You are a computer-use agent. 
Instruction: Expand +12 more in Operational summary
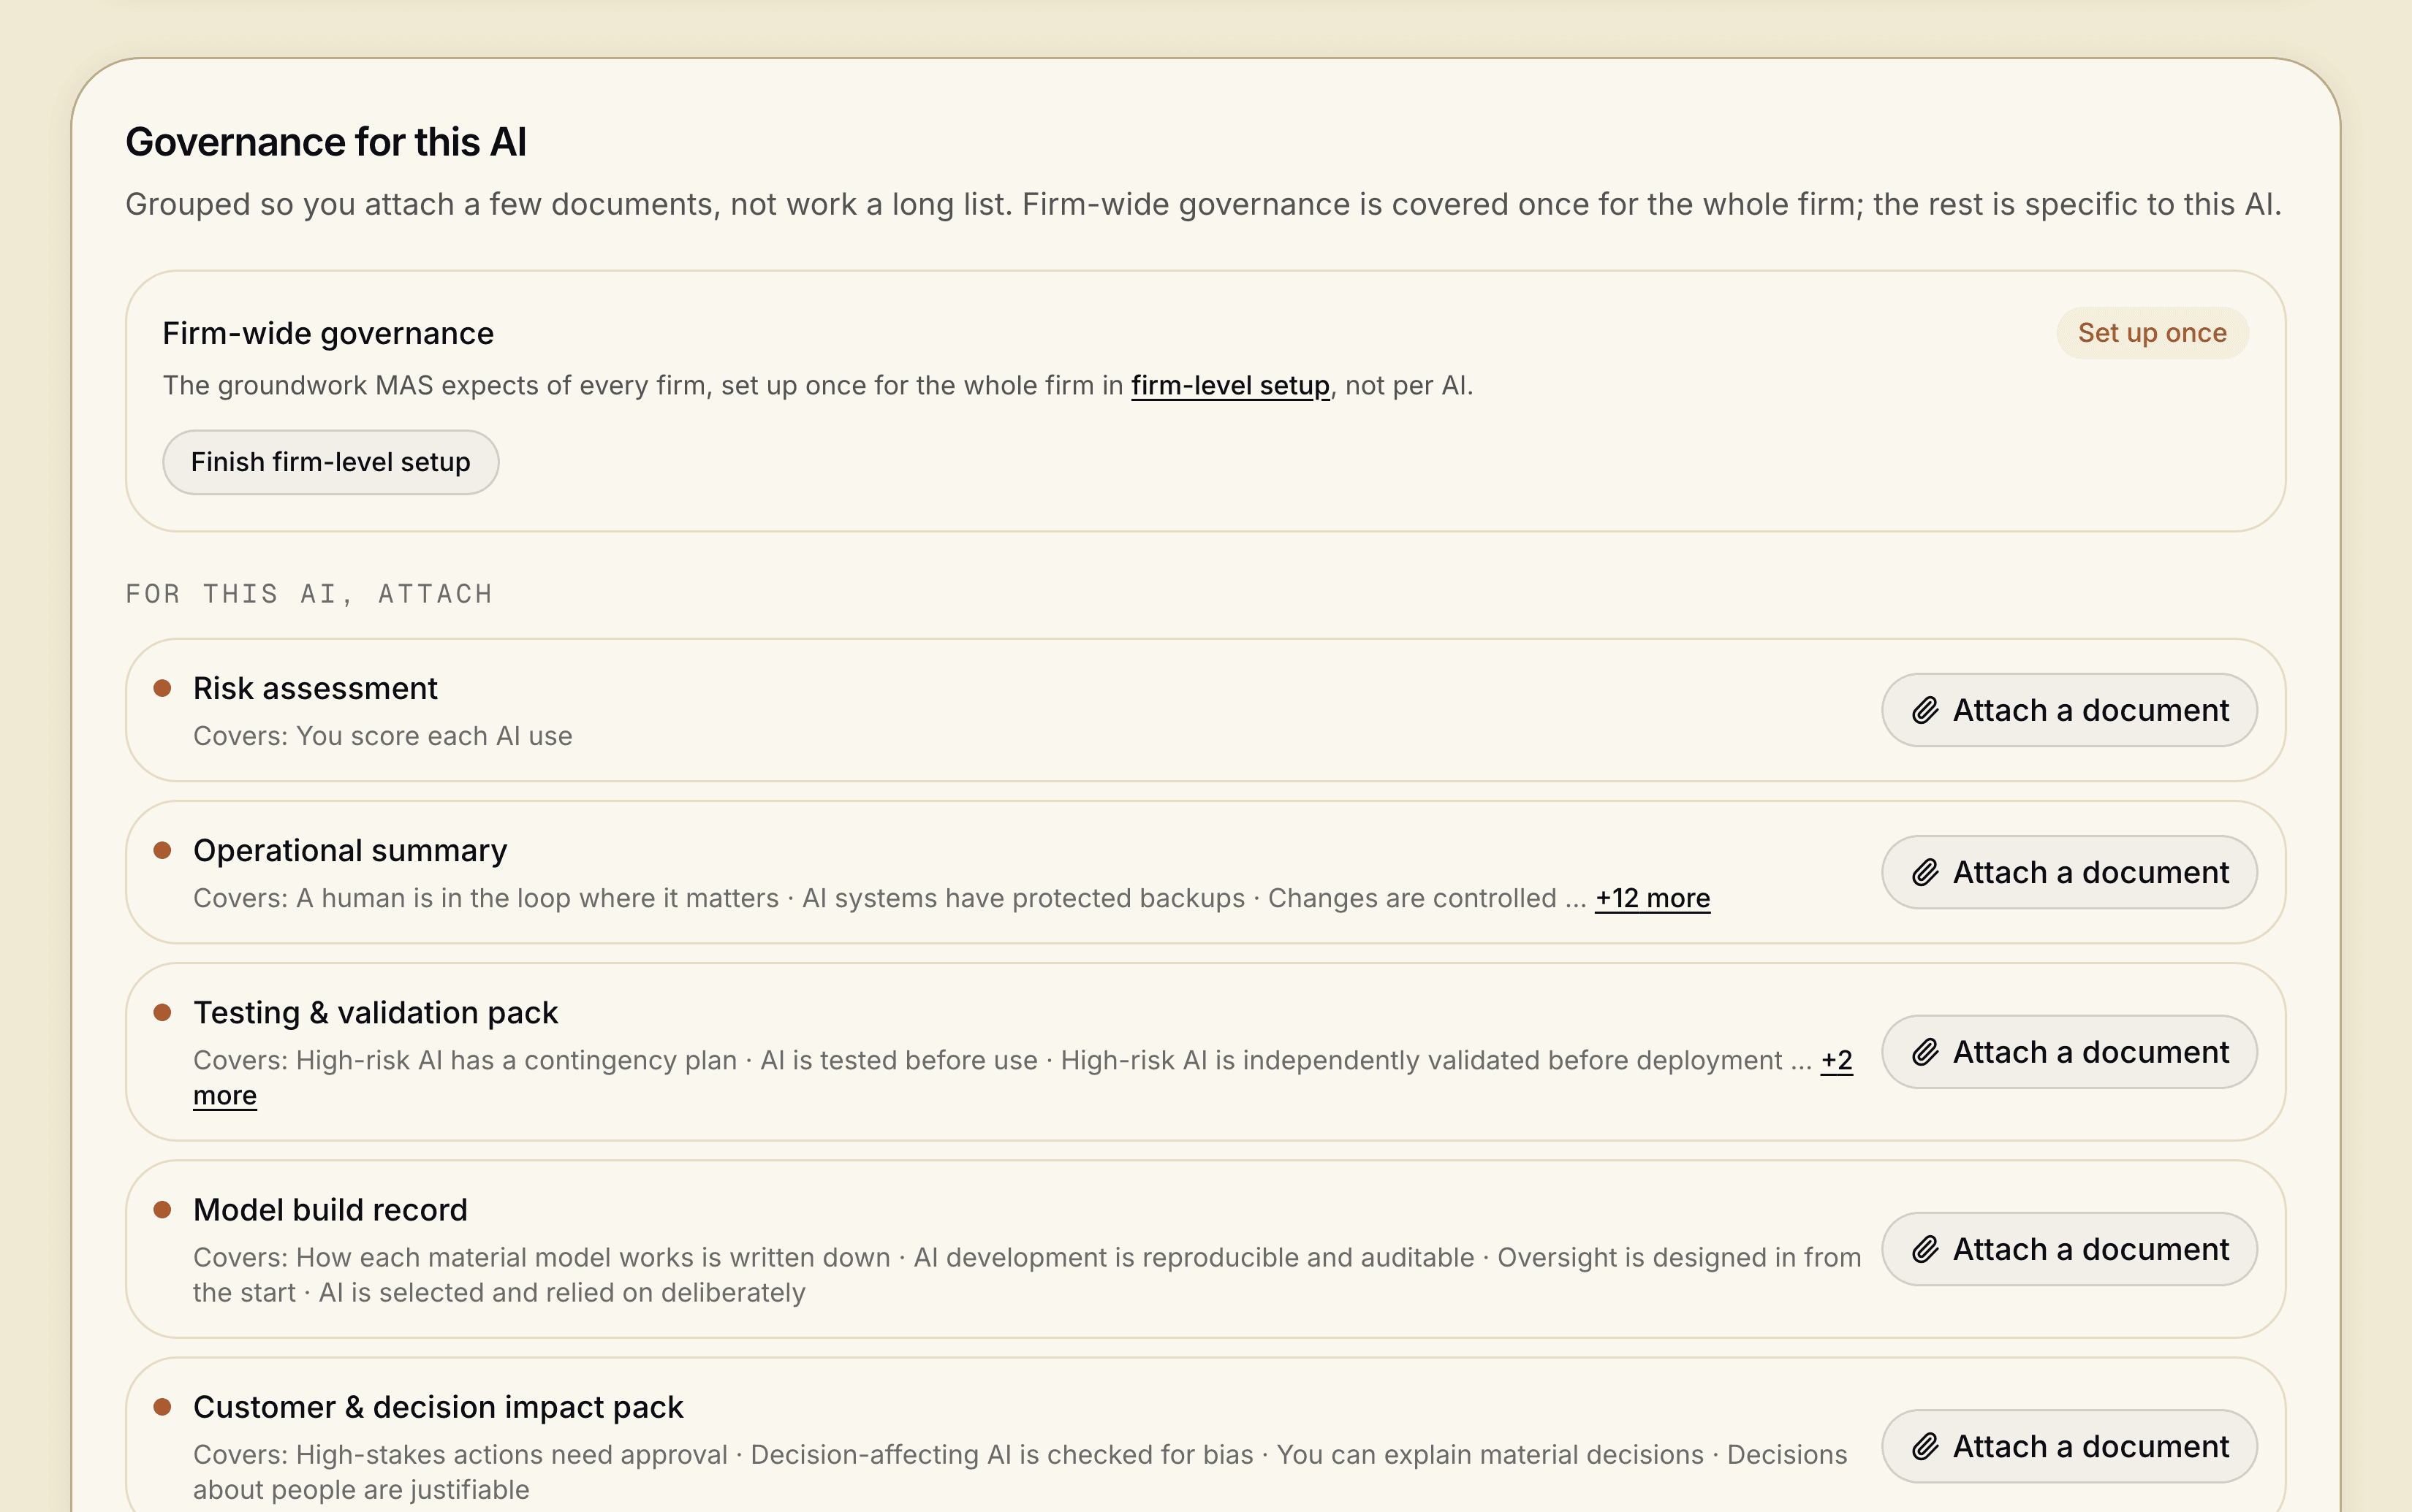pyautogui.click(x=1652, y=898)
